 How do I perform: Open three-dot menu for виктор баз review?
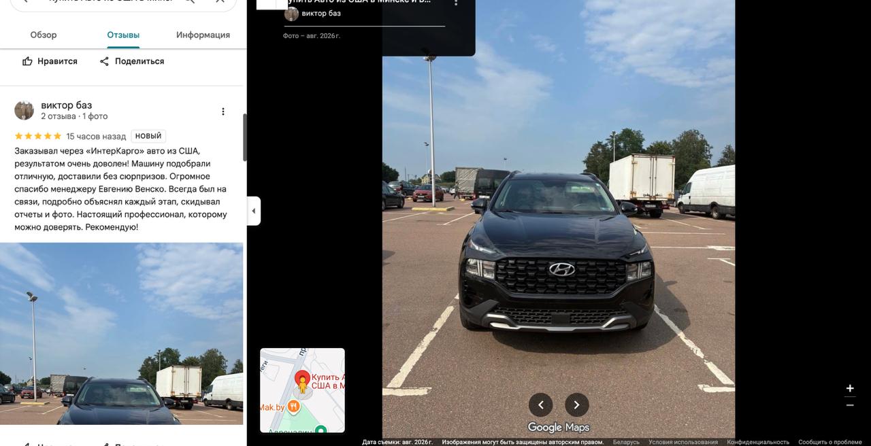pos(223,111)
